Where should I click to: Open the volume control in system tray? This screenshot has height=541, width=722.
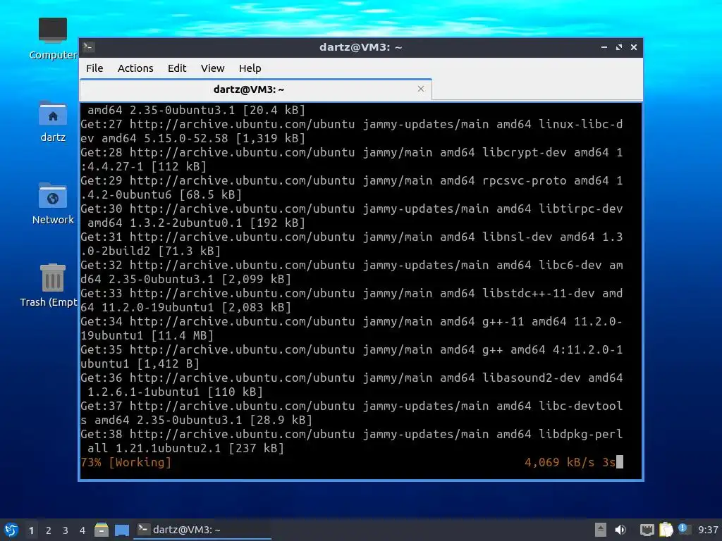pyautogui.click(x=620, y=530)
